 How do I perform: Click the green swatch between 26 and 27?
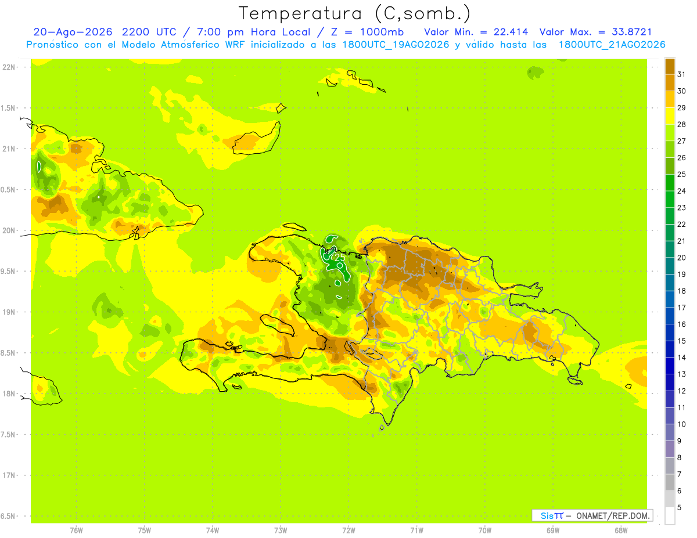tap(670, 149)
